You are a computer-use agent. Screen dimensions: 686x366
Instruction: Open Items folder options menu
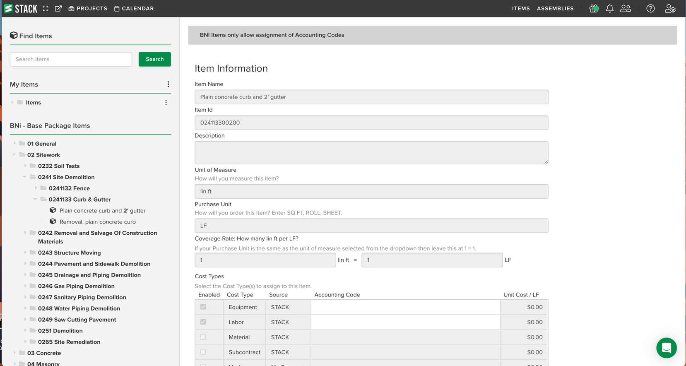click(x=166, y=103)
